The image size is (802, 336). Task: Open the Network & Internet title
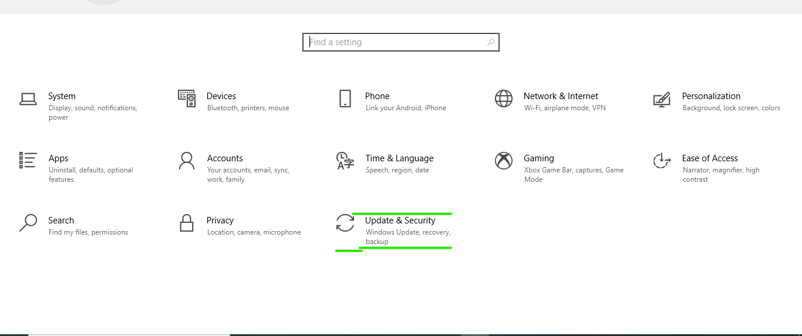(x=561, y=96)
